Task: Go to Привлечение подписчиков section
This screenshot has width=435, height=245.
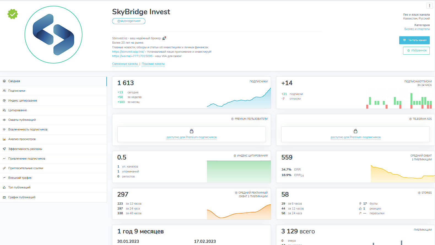Action: (x=53, y=159)
